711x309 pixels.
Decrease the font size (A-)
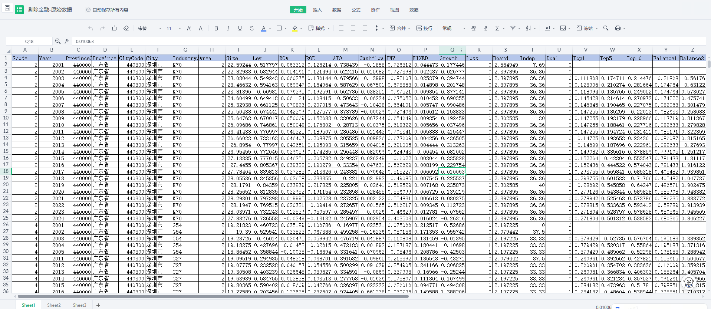tap(201, 28)
